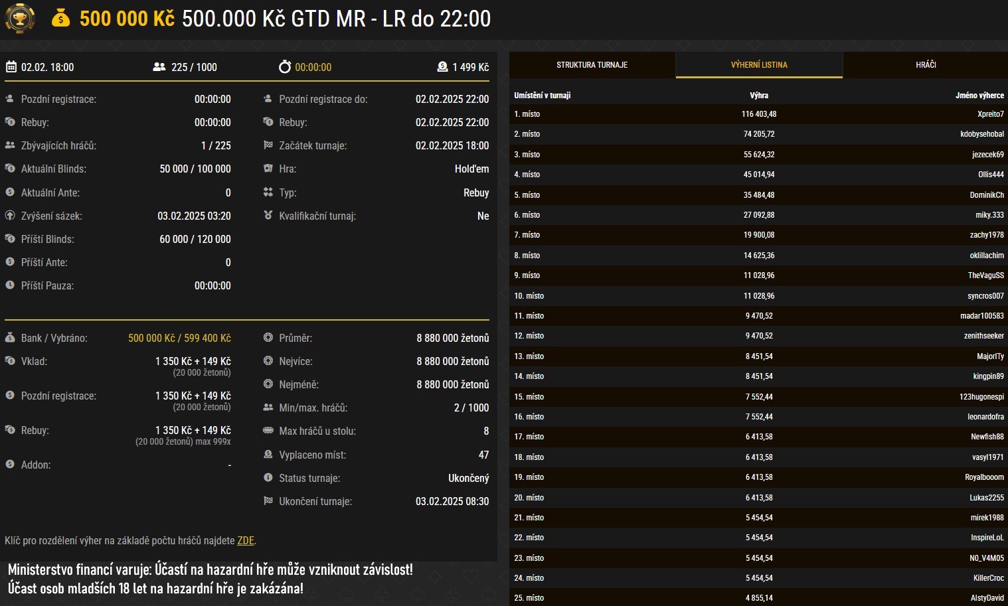Select player kdobysehobal in the list
Screen dimensions: 1008x606
[x=982, y=134]
